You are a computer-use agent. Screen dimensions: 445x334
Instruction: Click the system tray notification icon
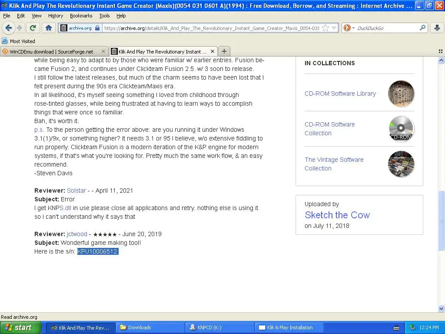click(412, 327)
